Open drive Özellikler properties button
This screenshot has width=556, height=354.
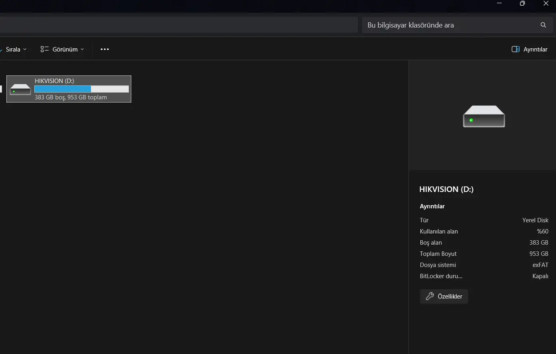444,297
